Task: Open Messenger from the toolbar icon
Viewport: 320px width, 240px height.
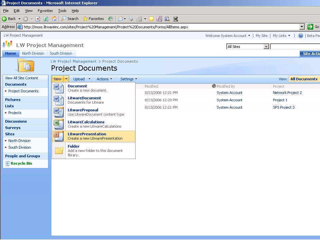Action: pos(175,19)
